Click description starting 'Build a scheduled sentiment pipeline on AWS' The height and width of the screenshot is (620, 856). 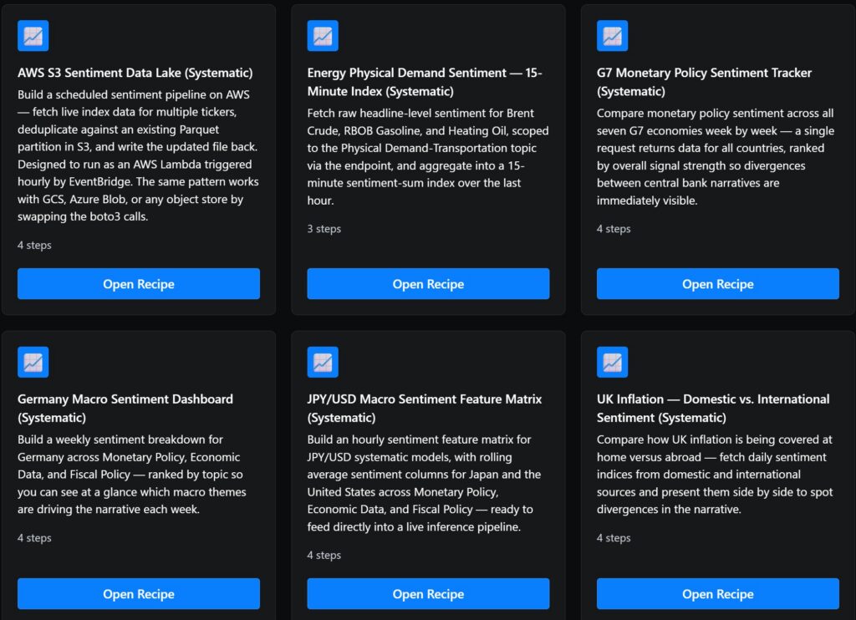(x=138, y=155)
